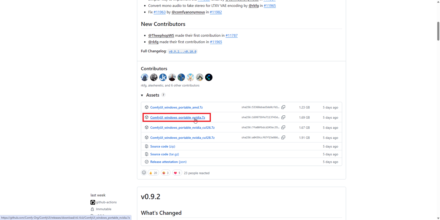Click the 1.23 GB size value

(x=304, y=107)
